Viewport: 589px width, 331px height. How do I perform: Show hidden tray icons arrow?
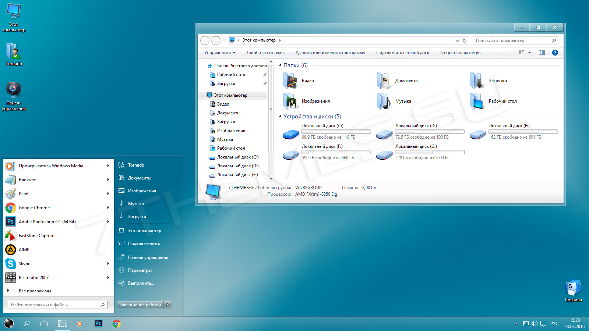516,324
